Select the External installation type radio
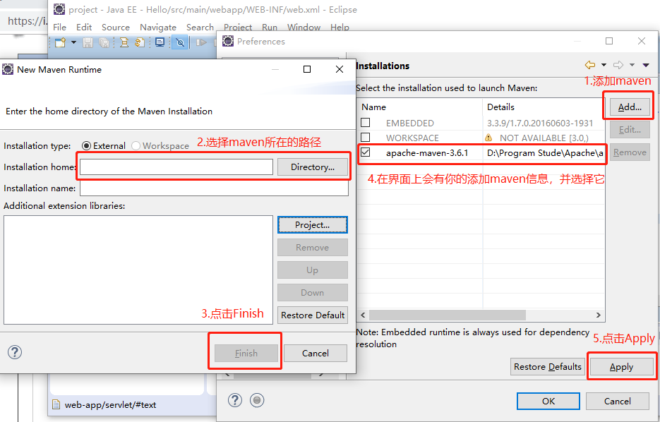This screenshot has height=422, width=660. pos(86,145)
